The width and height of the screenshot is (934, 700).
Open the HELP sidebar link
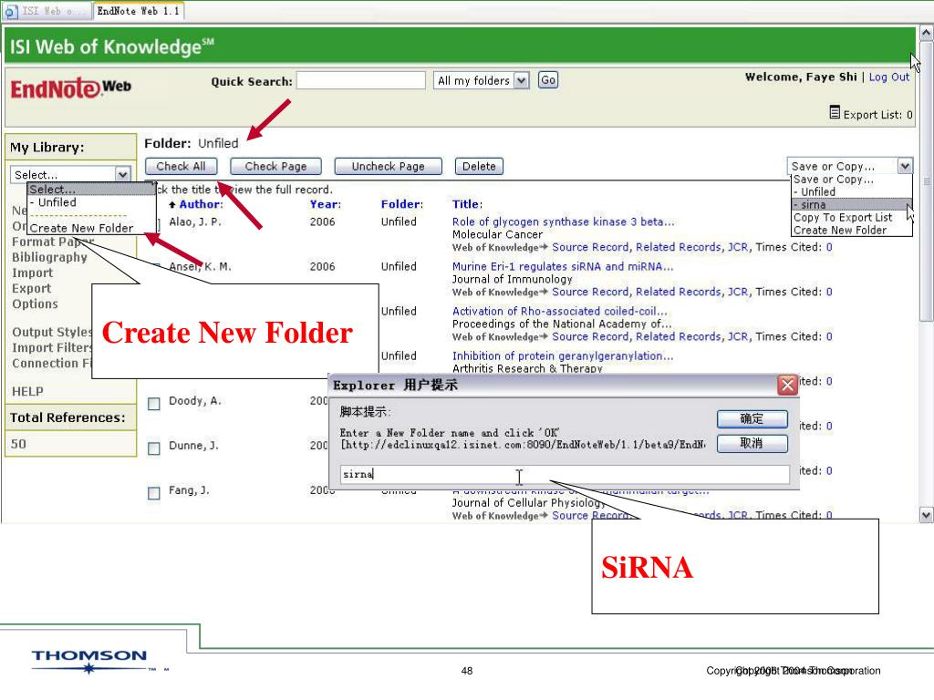click(27, 392)
